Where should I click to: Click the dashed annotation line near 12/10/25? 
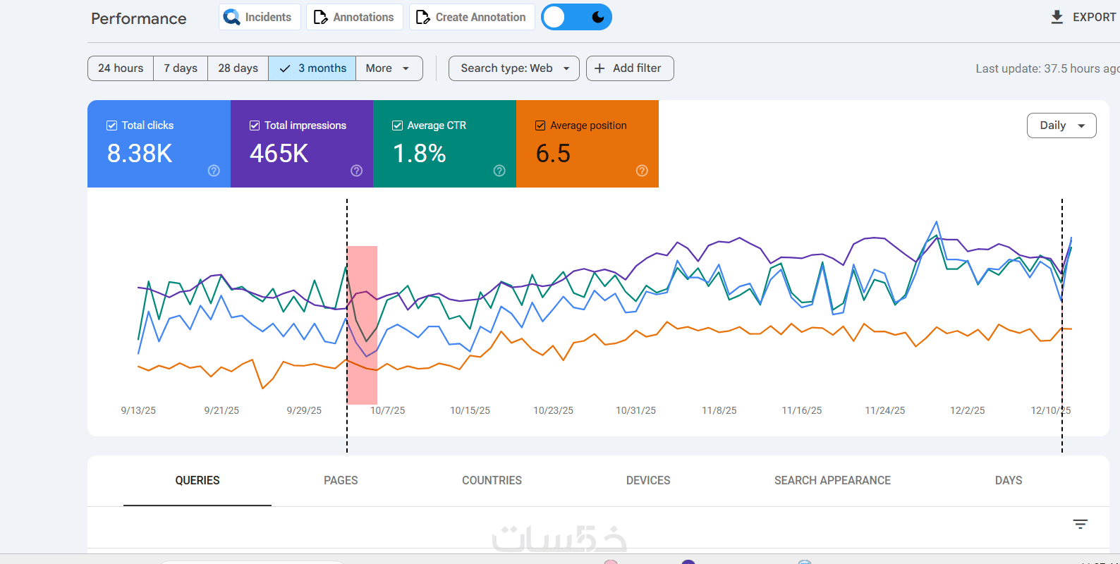[1062, 325]
